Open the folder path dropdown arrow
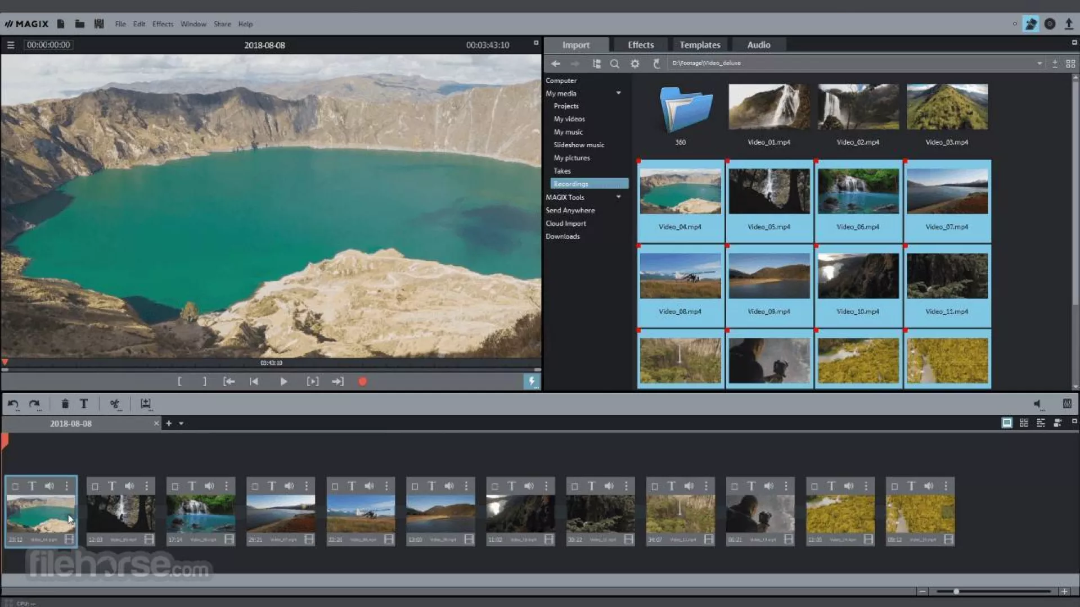 tap(1039, 64)
